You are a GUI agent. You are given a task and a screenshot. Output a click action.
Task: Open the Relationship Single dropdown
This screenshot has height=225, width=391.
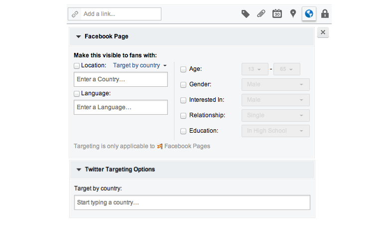click(275, 115)
